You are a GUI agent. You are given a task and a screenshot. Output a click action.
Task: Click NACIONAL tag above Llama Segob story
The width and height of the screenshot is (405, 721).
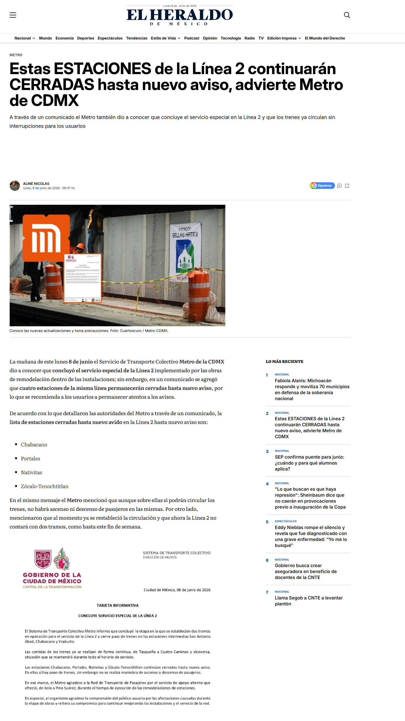click(282, 592)
